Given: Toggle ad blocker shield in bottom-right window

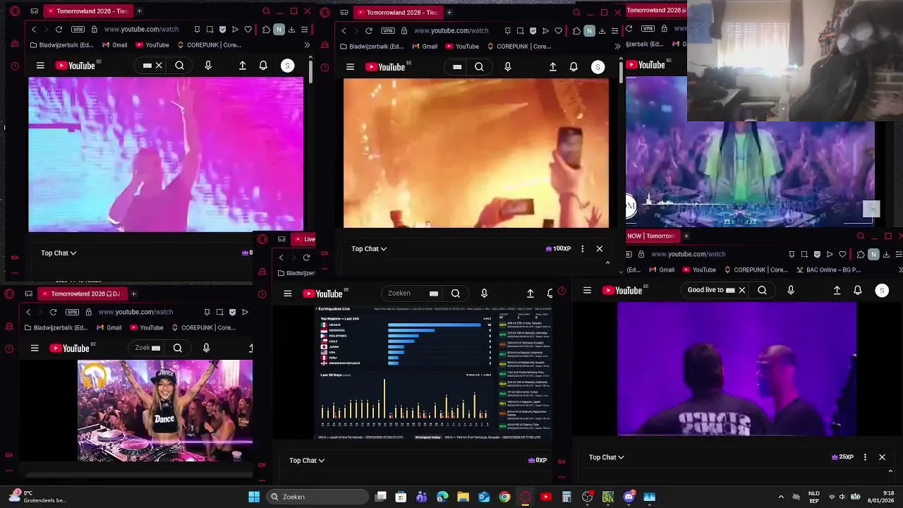Looking at the screenshot, I should point(817,254).
